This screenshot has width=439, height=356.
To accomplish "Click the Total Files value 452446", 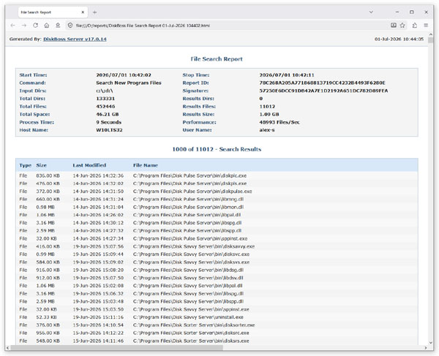I will pos(105,106).
